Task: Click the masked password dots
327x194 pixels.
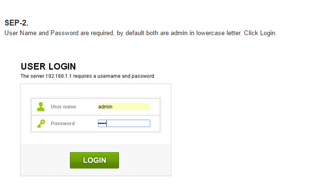Action: 102,123
